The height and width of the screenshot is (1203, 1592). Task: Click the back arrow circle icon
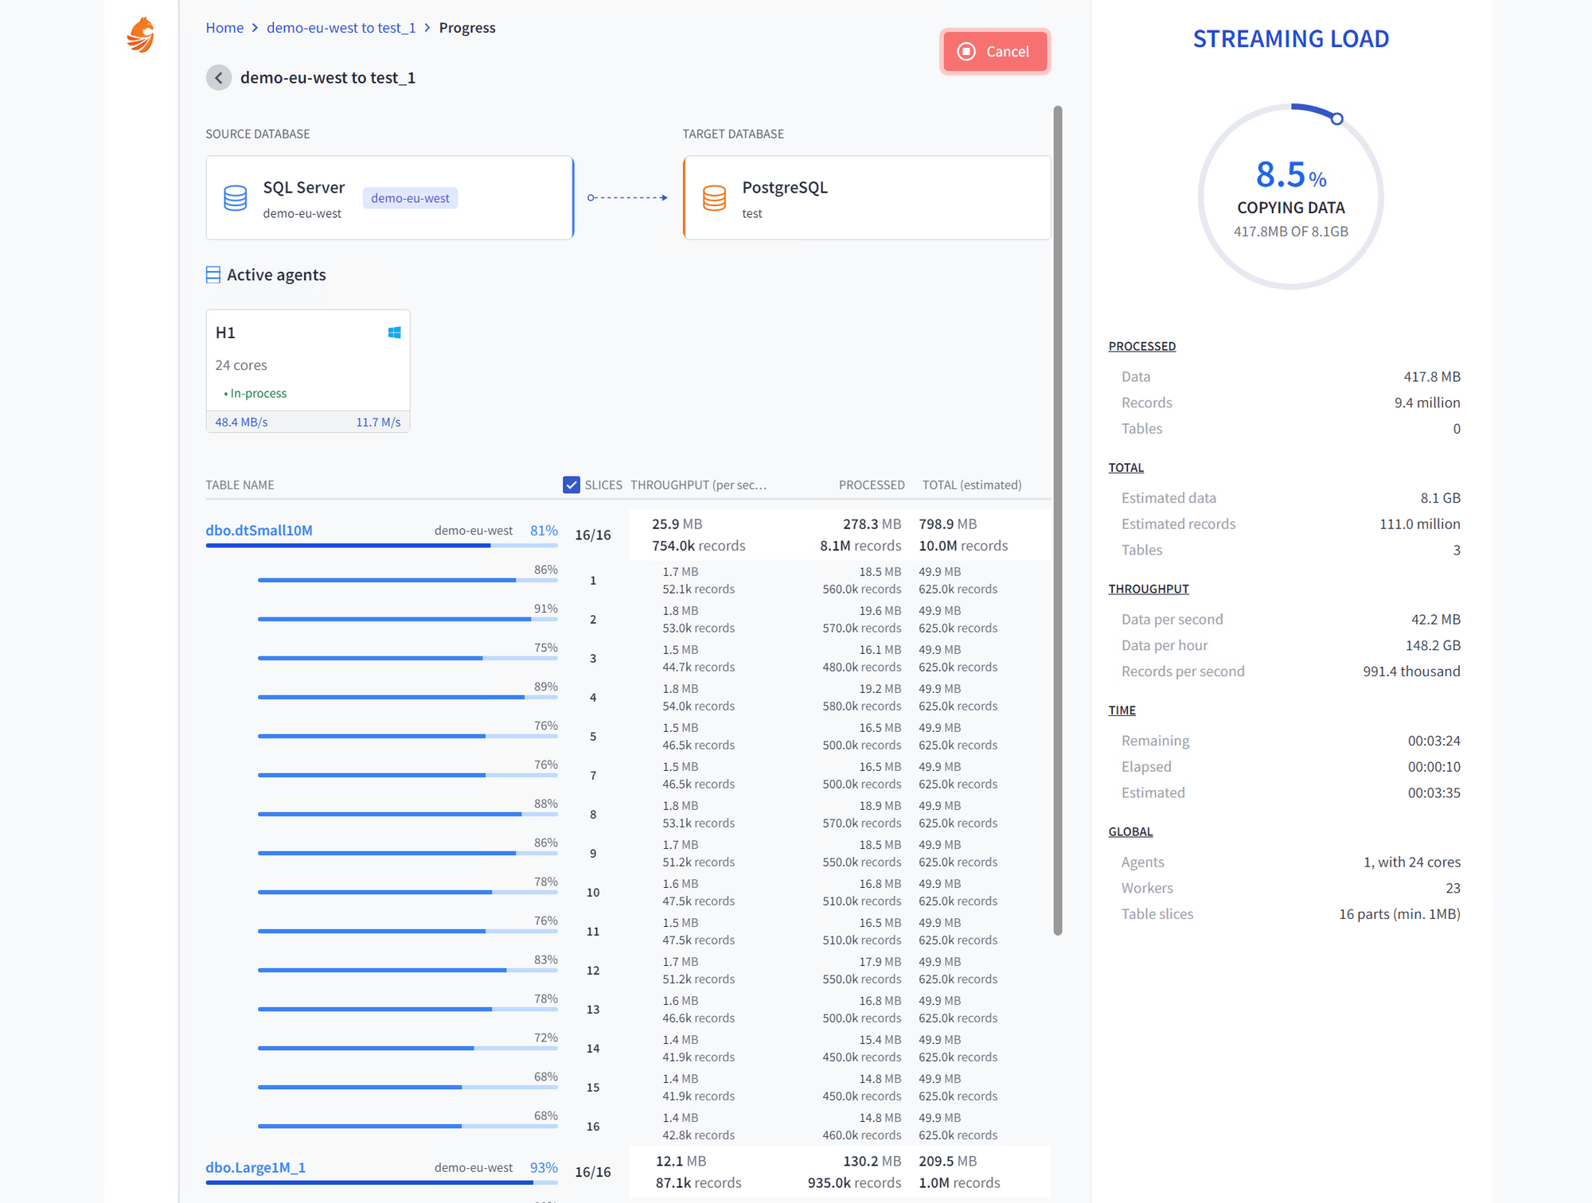coord(219,78)
